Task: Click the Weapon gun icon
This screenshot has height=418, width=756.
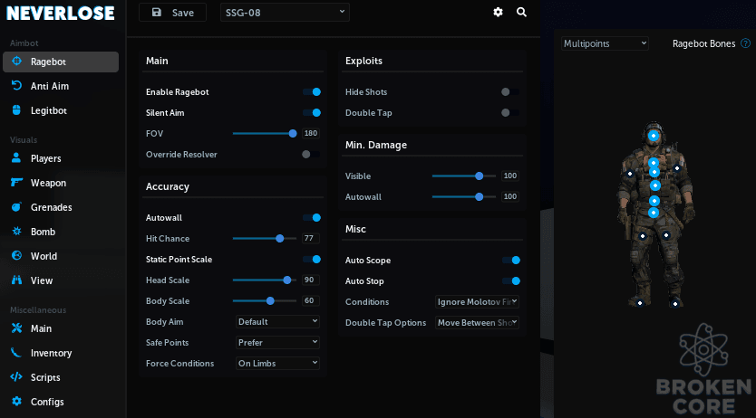Action: pos(16,182)
